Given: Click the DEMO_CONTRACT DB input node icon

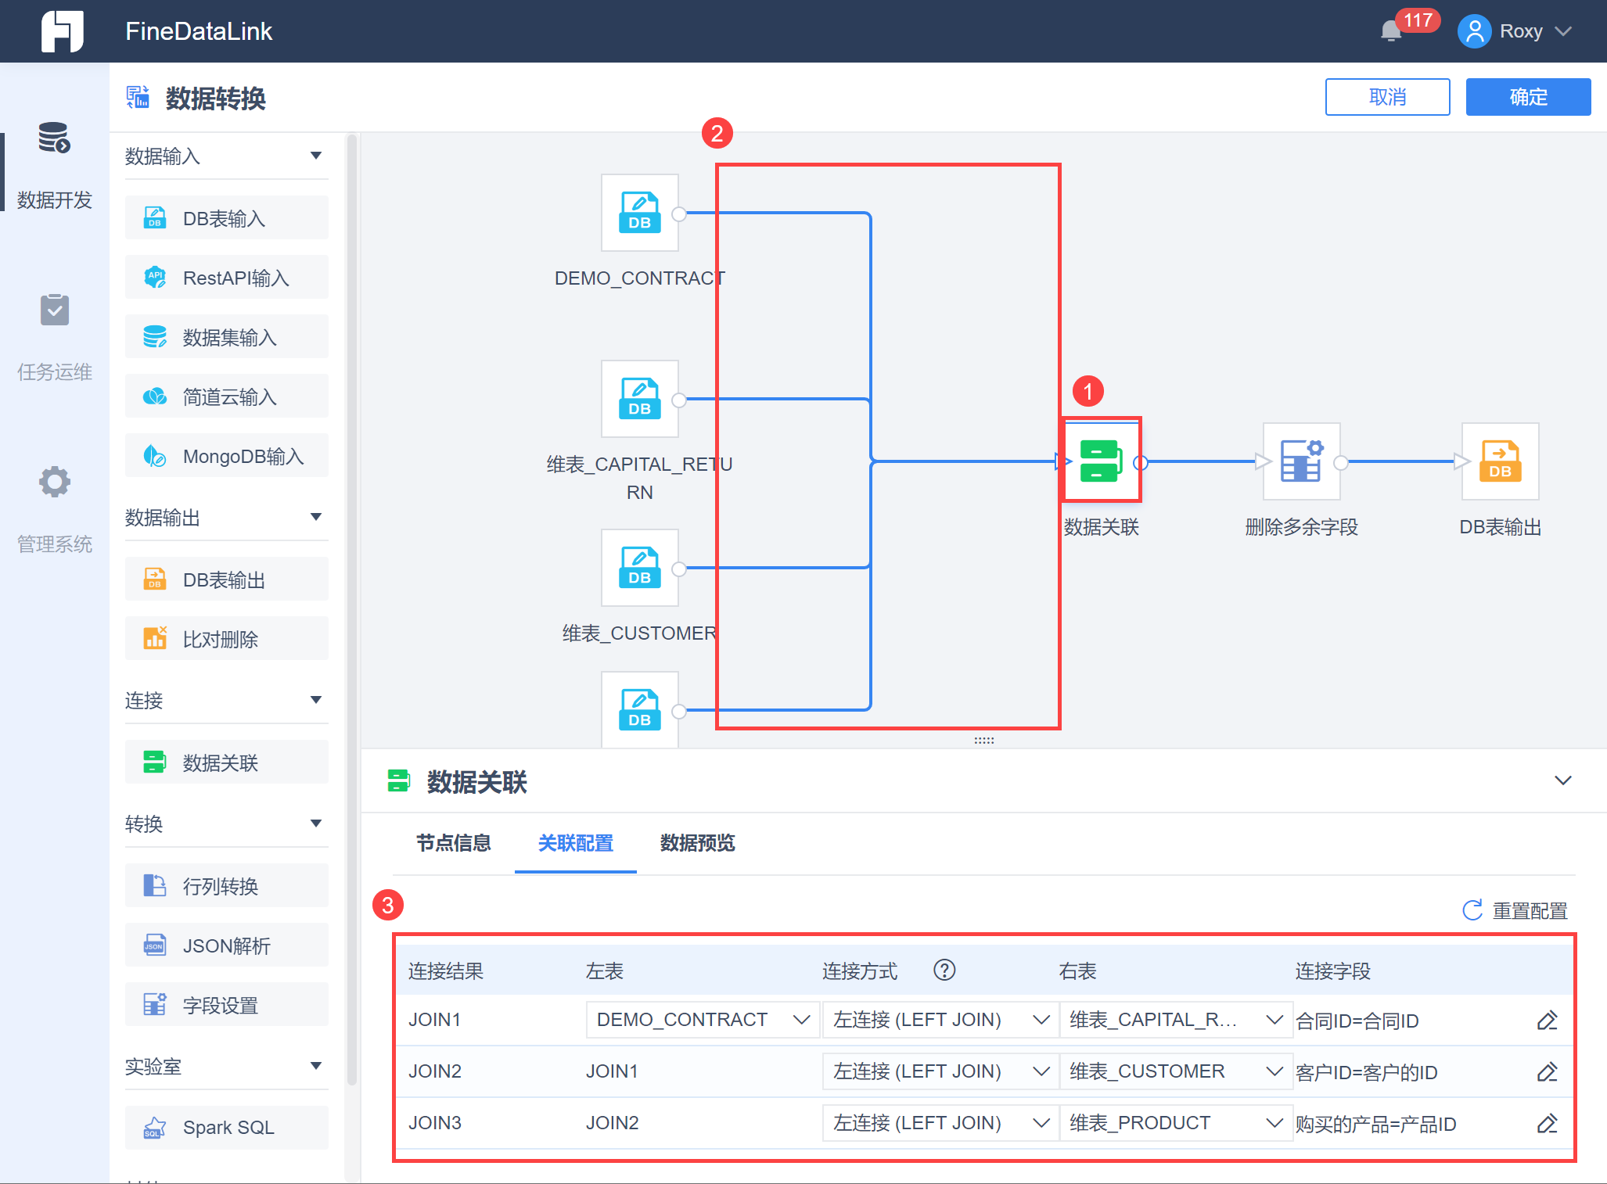Looking at the screenshot, I should (x=639, y=212).
